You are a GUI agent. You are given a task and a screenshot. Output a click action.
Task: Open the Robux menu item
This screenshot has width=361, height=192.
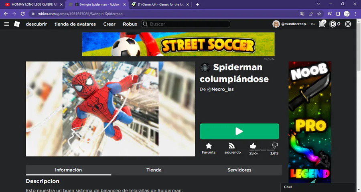[130, 24]
